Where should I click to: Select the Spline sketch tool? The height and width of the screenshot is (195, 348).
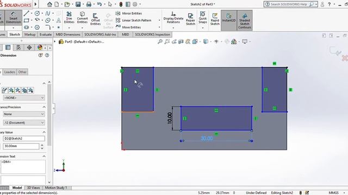point(48,13)
